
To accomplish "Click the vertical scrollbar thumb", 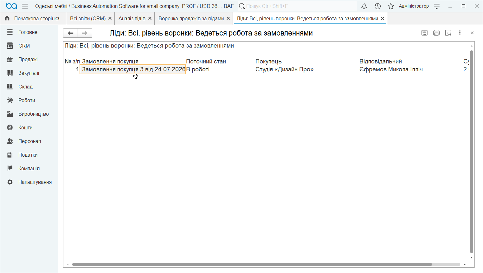I will click(472, 152).
